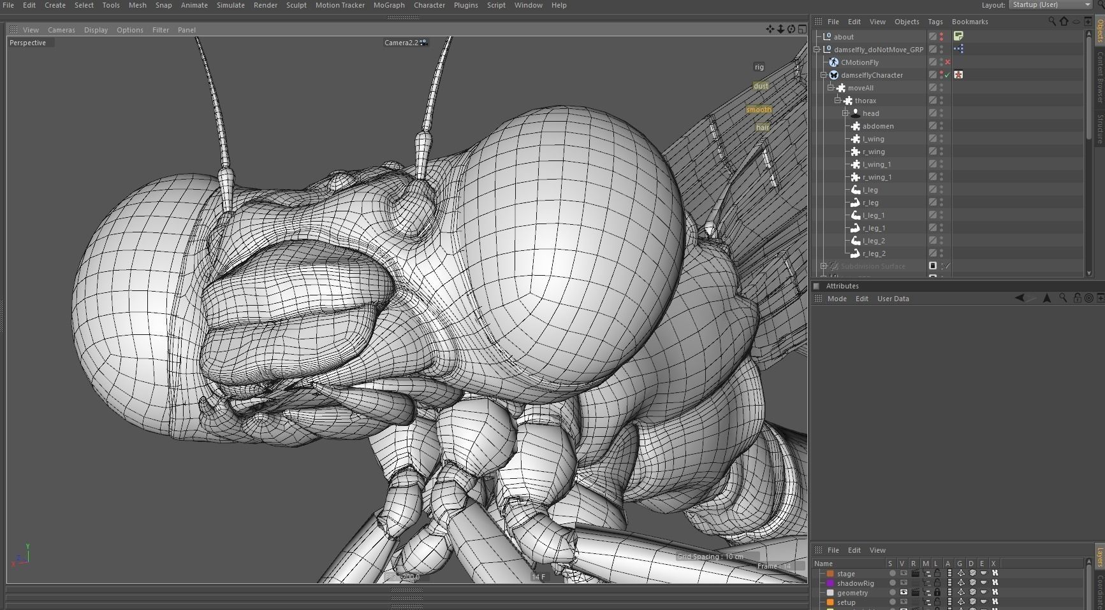This screenshot has height=610, width=1105.
Task: Switch to the Content Browser side tab
Action: 1100,76
